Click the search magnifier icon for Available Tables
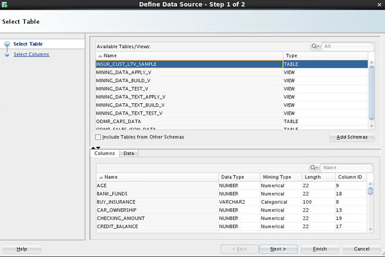 315,46
